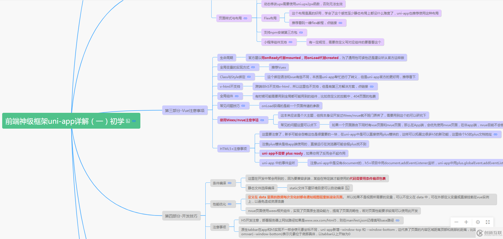The height and width of the screenshot is (239, 503).
Task: Center the mind map with the target icon
Action: (478, 222)
